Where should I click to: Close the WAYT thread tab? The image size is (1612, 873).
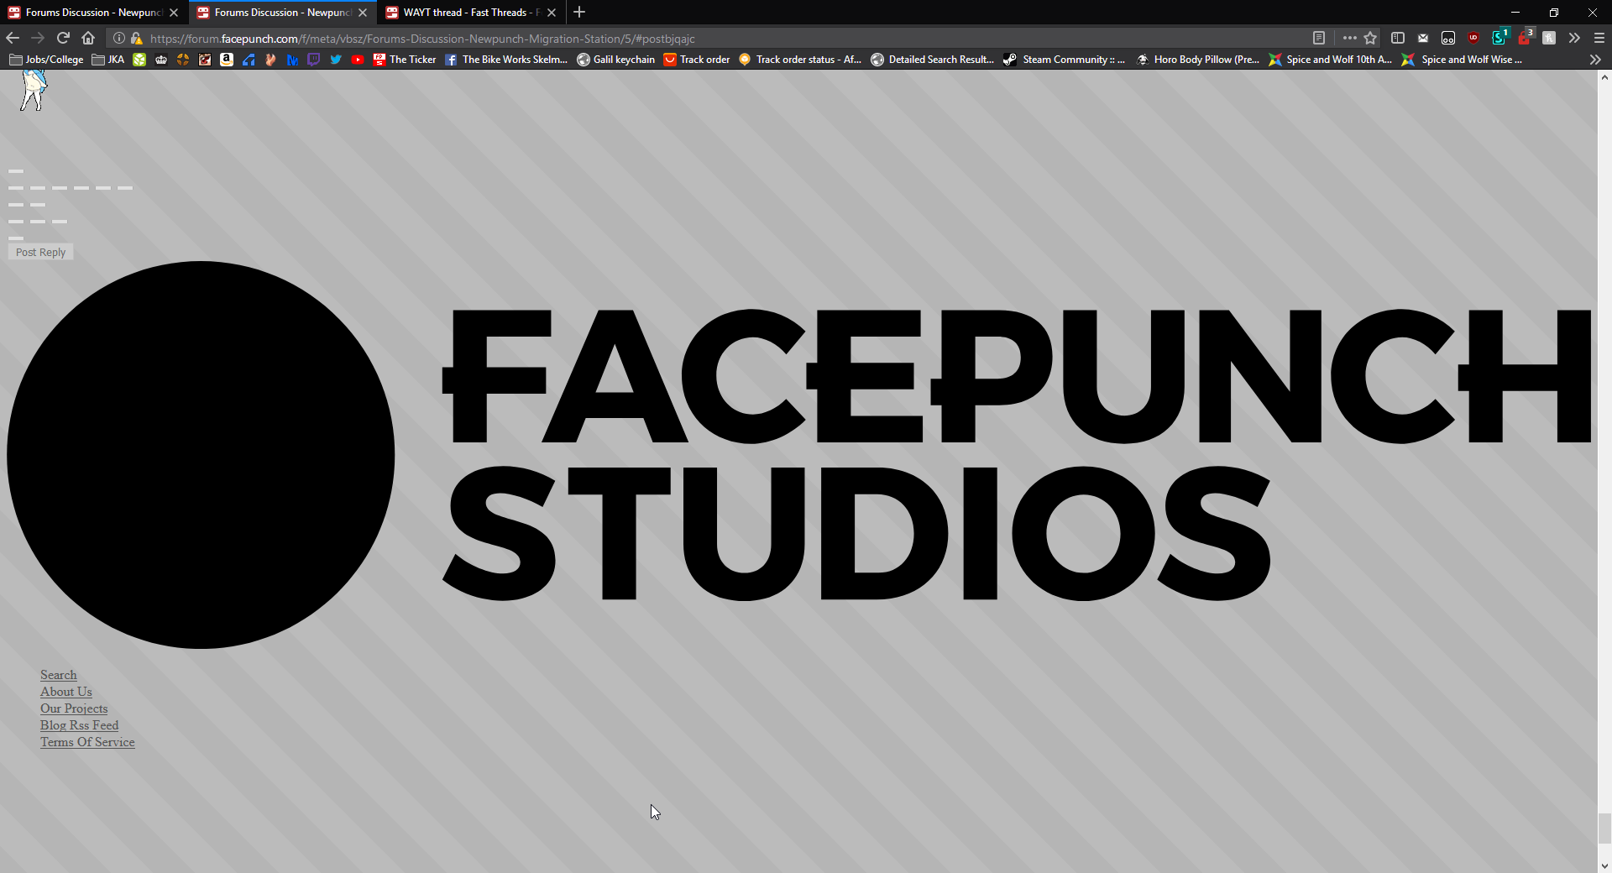(x=552, y=13)
